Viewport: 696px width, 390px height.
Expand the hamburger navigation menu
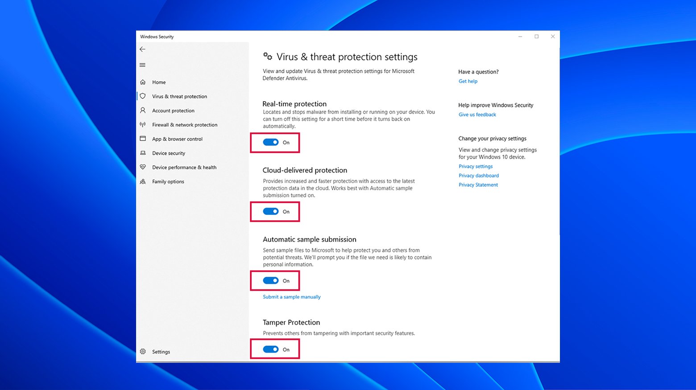[x=143, y=65]
